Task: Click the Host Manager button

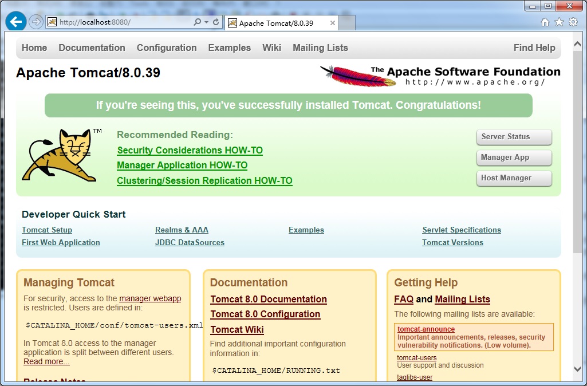Action: tap(514, 178)
